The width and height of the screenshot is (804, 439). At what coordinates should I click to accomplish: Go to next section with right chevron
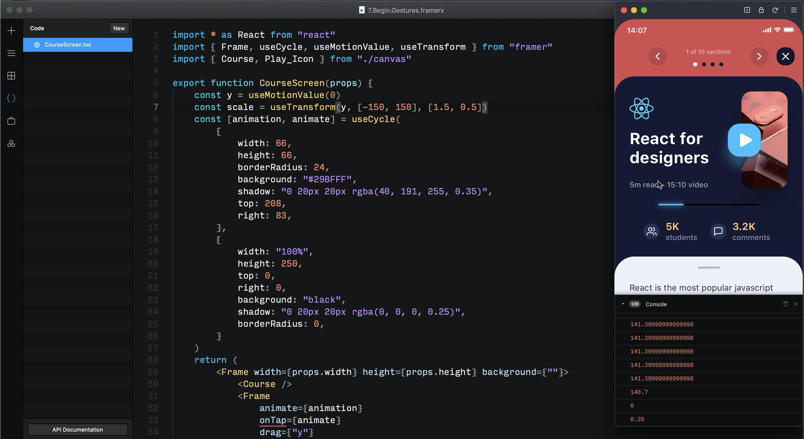[x=759, y=56]
